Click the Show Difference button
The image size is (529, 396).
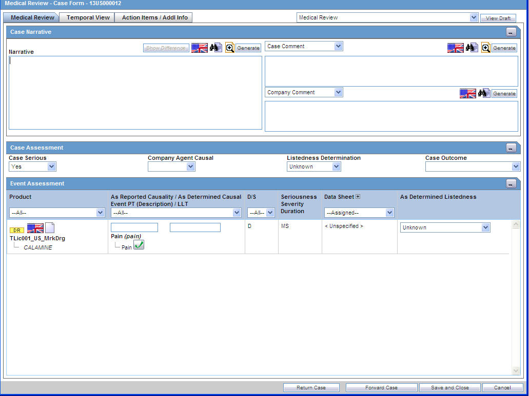point(166,48)
